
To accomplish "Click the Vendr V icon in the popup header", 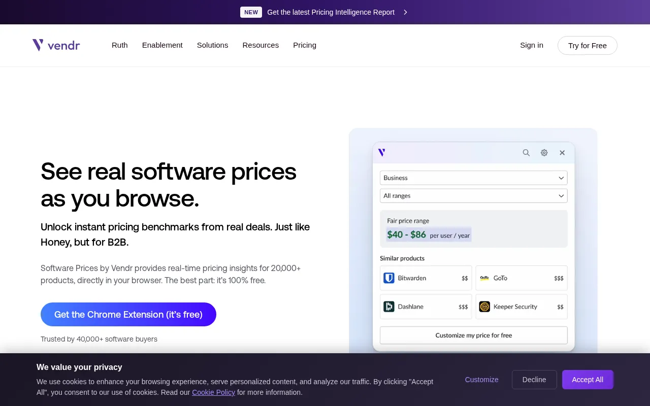I will [382, 152].
